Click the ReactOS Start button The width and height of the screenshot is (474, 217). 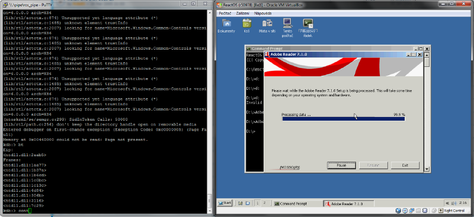[x=225, y=203]
